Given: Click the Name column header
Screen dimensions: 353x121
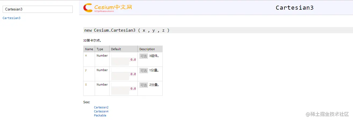Looking at the screenshot, I should click(89, 49).
